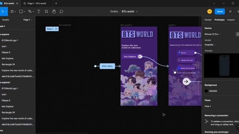239x134 pixels.
Task: Click the user avatar M
Action: pyautogui.click(x=209, y=12)
